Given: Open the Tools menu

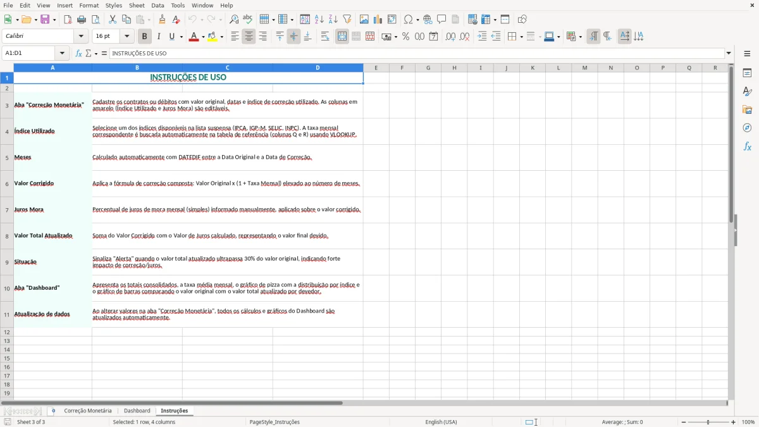Looking at the screenshot, I should pos(178,5).
